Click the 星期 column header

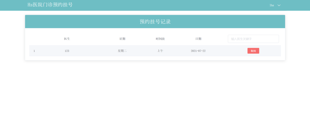122,39
